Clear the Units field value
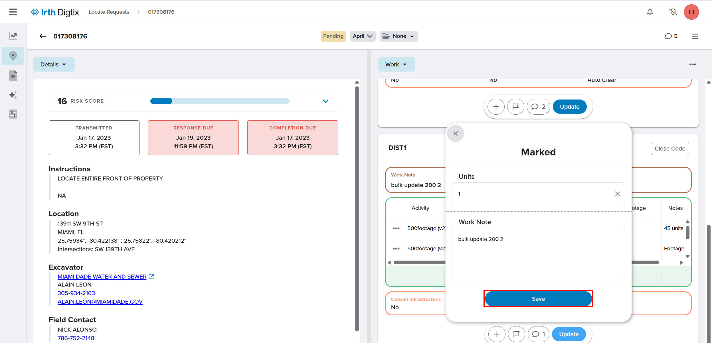Screen dimensions: 712x343 pos(617,194)
